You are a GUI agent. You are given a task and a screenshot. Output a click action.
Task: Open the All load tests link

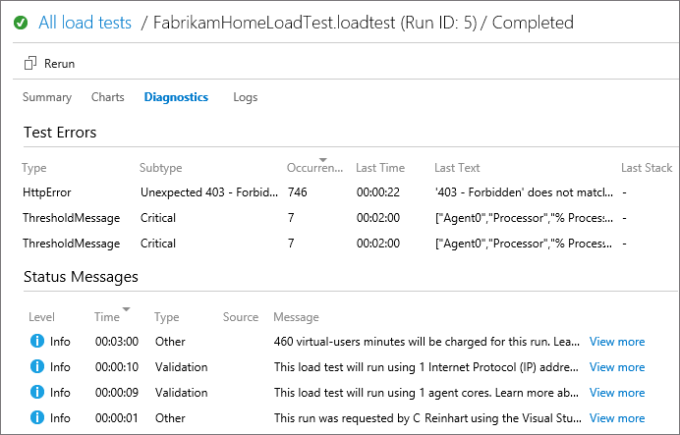coord(85,23)
